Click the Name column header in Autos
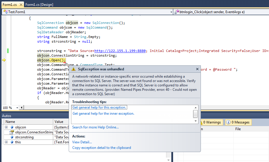 [x=29, y=122]
